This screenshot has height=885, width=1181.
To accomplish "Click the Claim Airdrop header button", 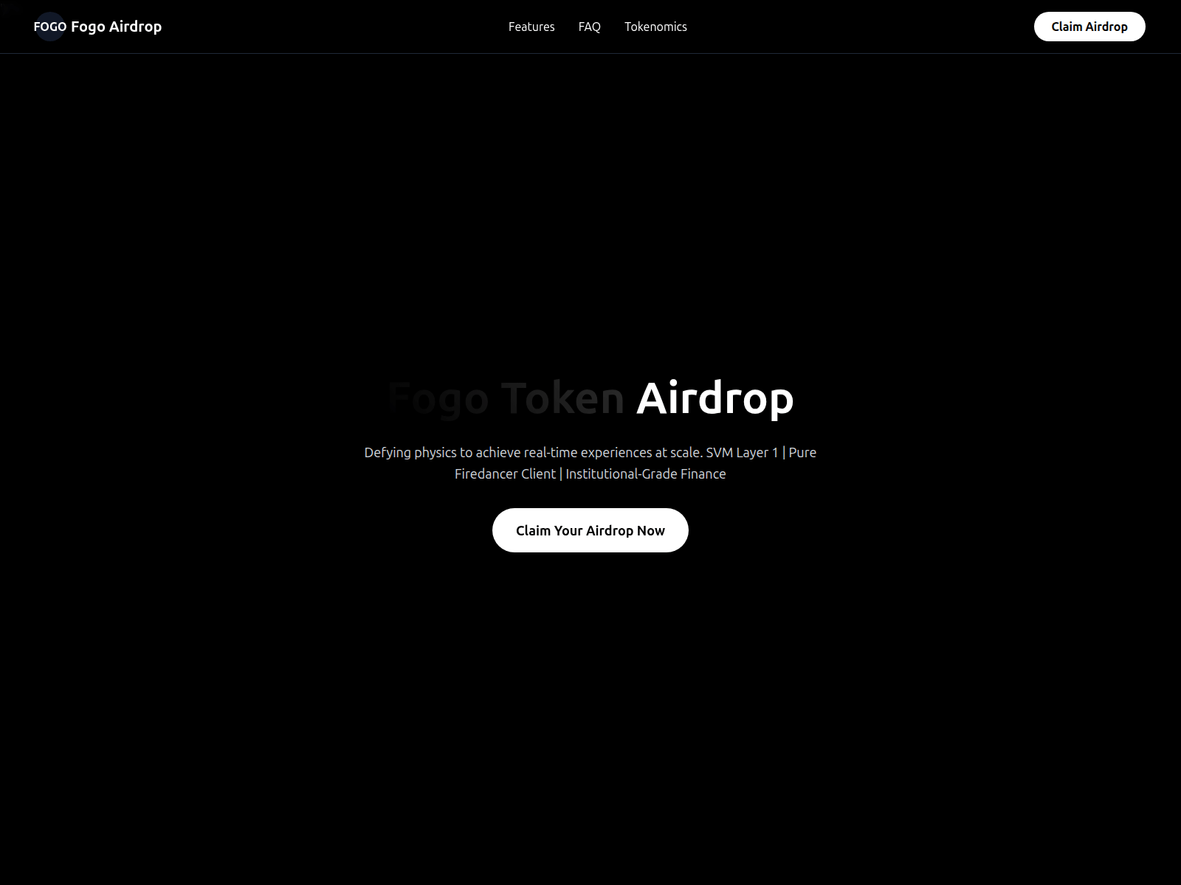I will (1089, 27).
